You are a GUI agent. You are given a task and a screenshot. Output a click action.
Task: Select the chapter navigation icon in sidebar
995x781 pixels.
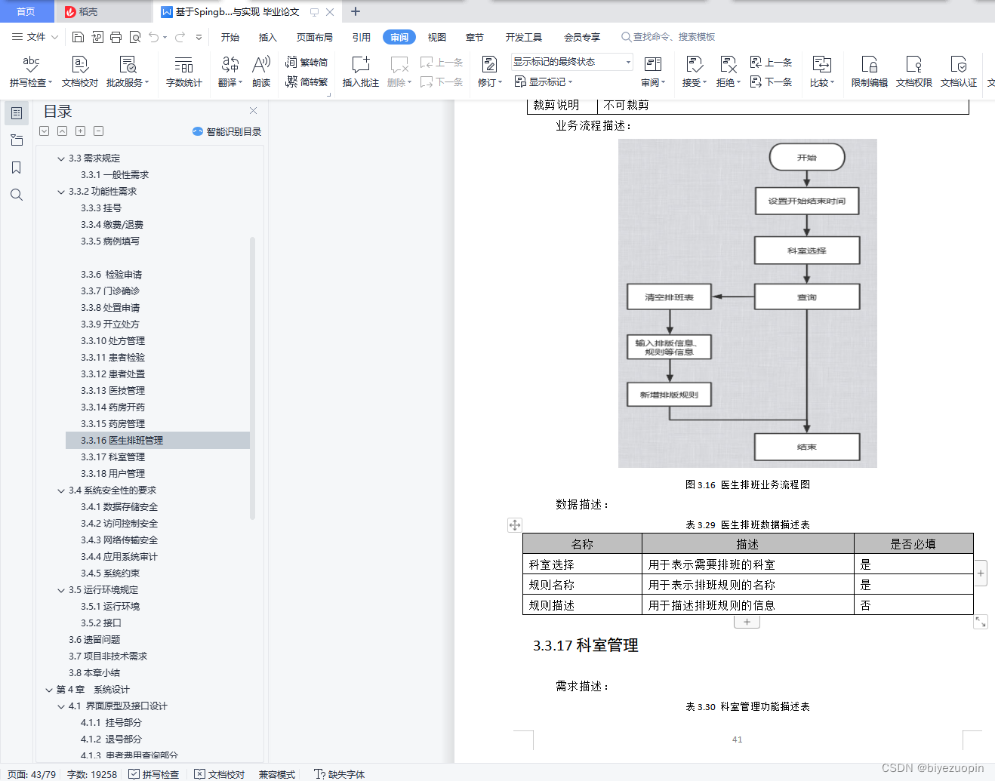17,140
